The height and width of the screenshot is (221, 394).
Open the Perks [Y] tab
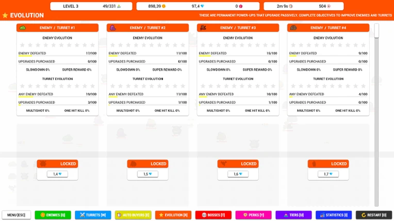click(x=253, y=215)
